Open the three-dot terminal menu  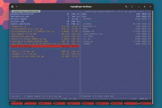pyautogui.click(x=132, y=6)
